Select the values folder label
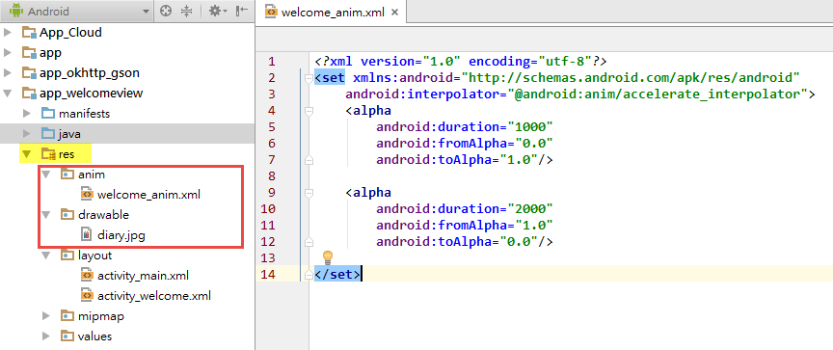This screenshot has height=350, width=833. pos(94,337)
